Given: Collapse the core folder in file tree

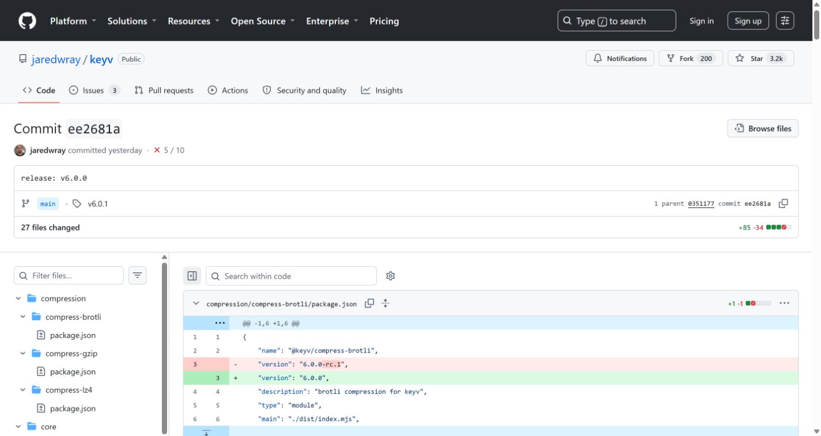Looking at the screenshot, I should (x=18, y=427).
